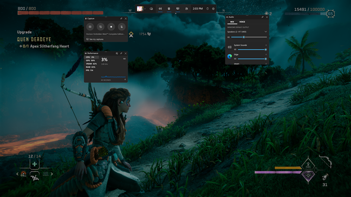Adjust Edge volume slider

[x=252, y=59]
